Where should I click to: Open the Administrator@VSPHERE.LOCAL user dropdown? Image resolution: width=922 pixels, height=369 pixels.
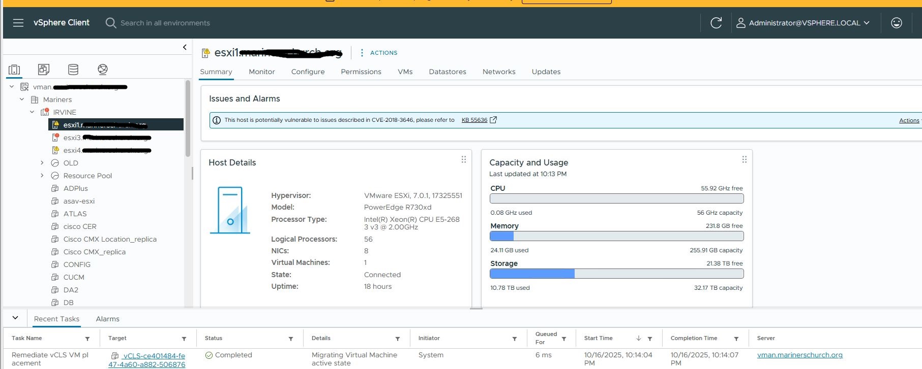point(804,23)
